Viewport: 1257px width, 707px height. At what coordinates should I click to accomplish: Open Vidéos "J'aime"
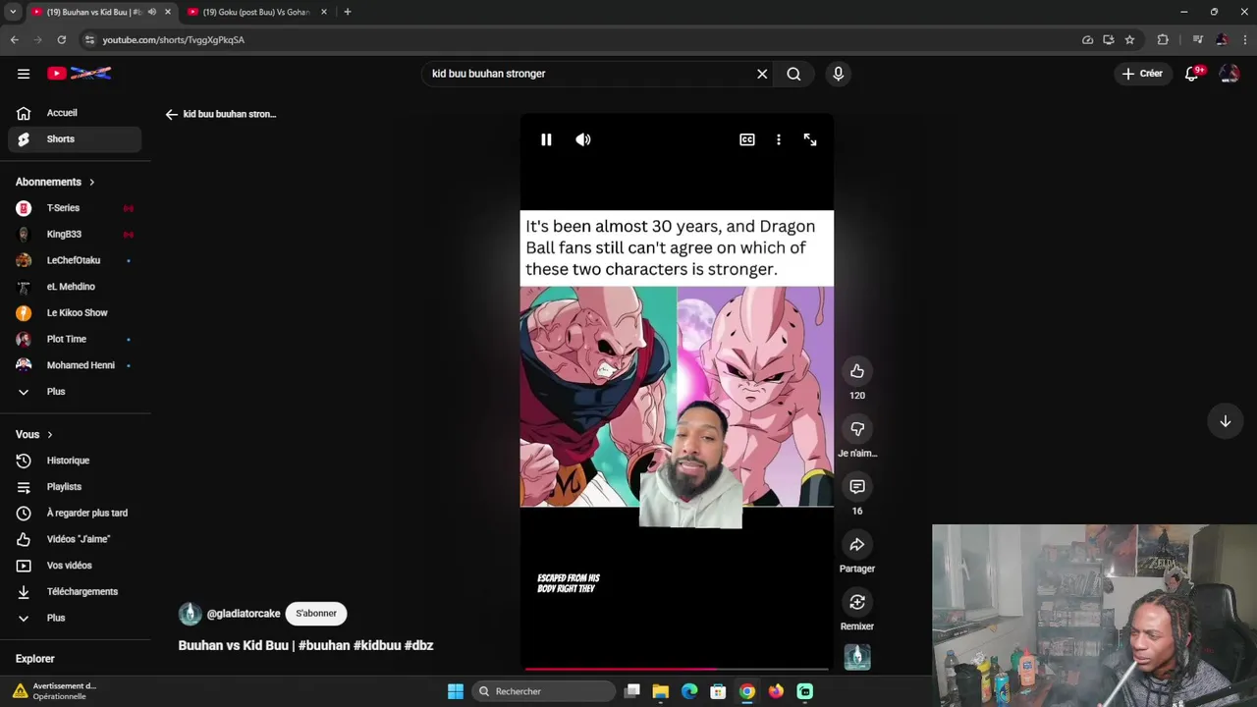pos(75,539)
